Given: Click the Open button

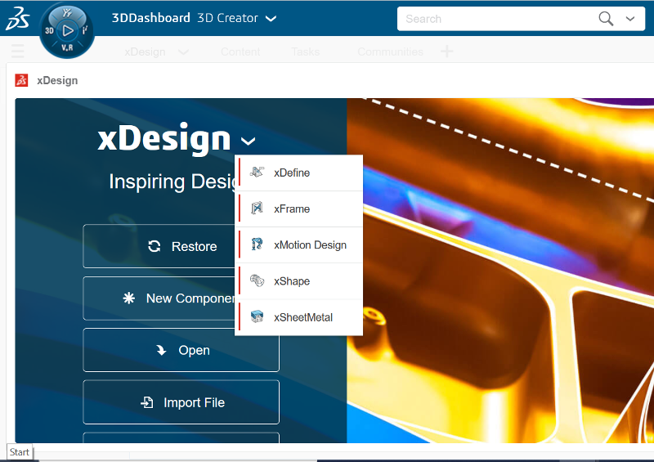Looking at the screenshot, I should (x=181, y=350).
